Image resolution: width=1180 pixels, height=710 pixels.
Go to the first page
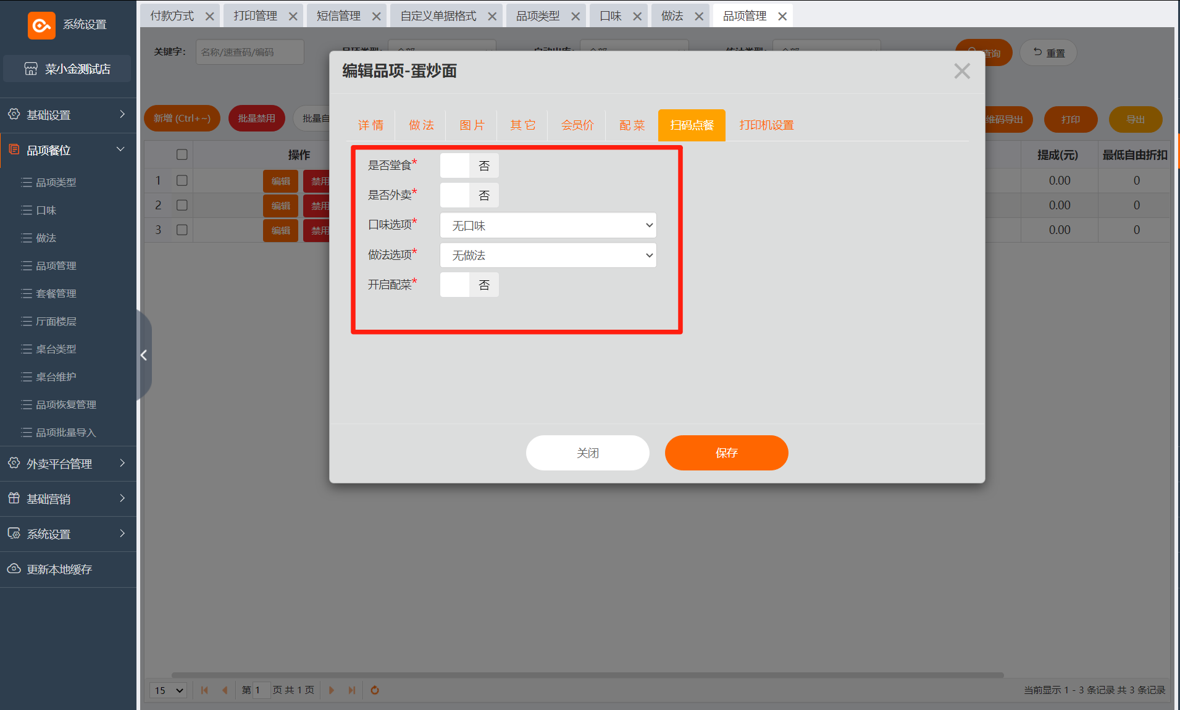coord(204,690)
